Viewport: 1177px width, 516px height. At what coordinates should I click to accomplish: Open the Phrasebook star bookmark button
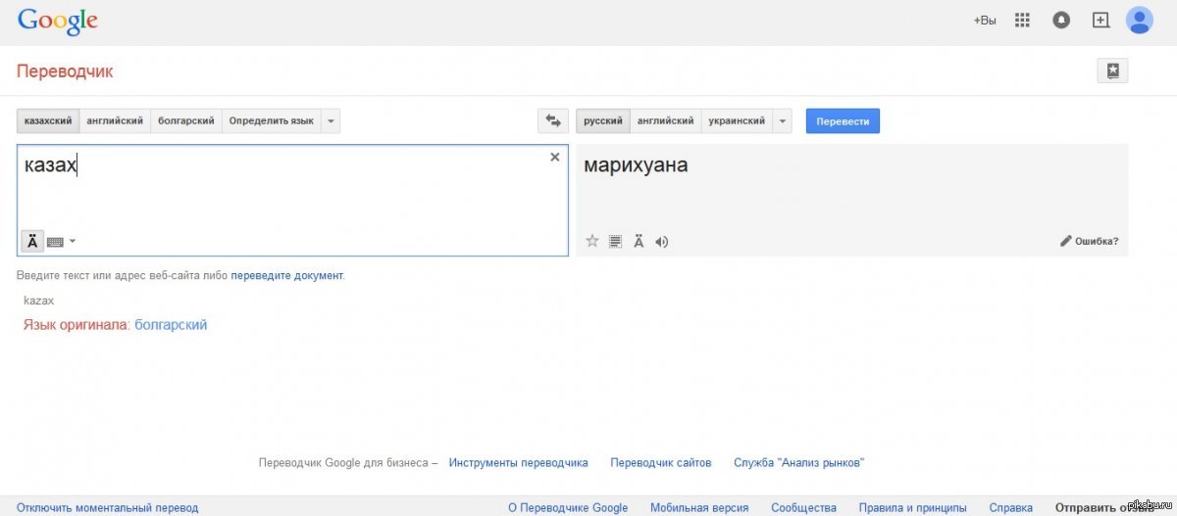pos(1112,70)
